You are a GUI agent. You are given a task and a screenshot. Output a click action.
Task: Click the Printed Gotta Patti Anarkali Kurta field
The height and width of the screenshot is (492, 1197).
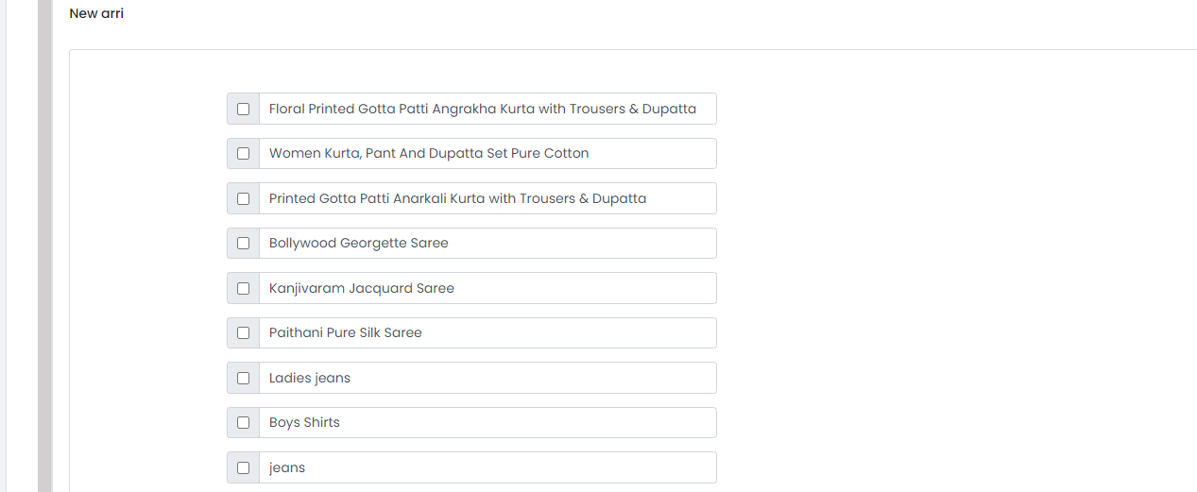click(487, 198)
